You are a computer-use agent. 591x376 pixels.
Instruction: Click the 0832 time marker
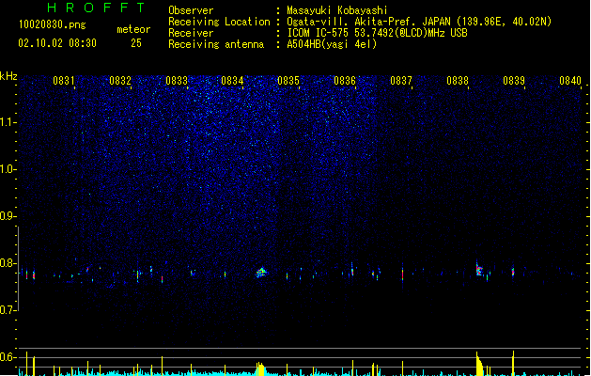120,81
